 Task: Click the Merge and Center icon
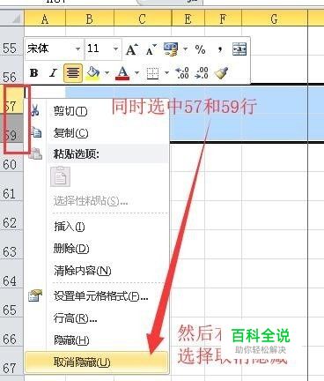point(239,49)
